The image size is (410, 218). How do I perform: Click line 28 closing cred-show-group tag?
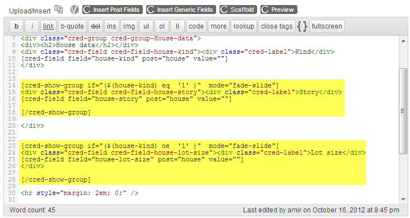[x=55, y=179]
